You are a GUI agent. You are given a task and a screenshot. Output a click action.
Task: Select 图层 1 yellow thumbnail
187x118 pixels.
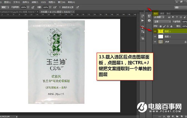[161, 31]
